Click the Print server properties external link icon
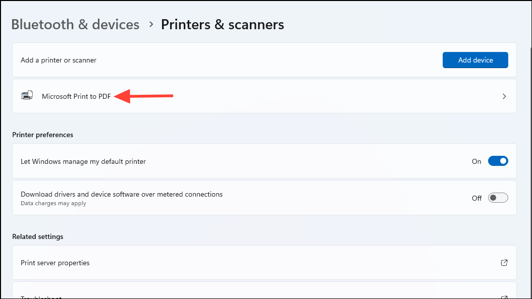 (504, 263)
